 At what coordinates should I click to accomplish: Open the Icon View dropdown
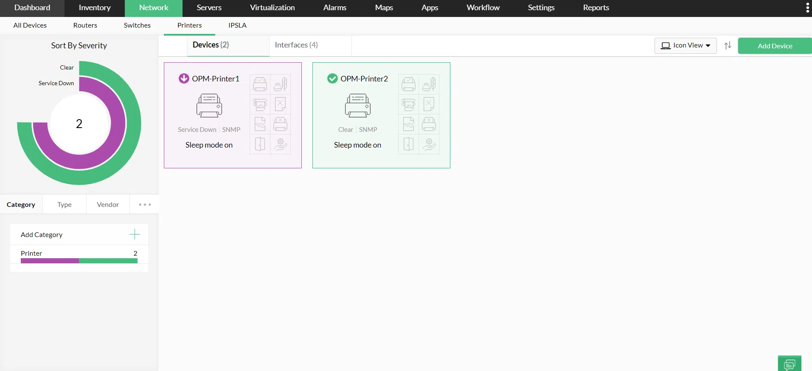686,46
